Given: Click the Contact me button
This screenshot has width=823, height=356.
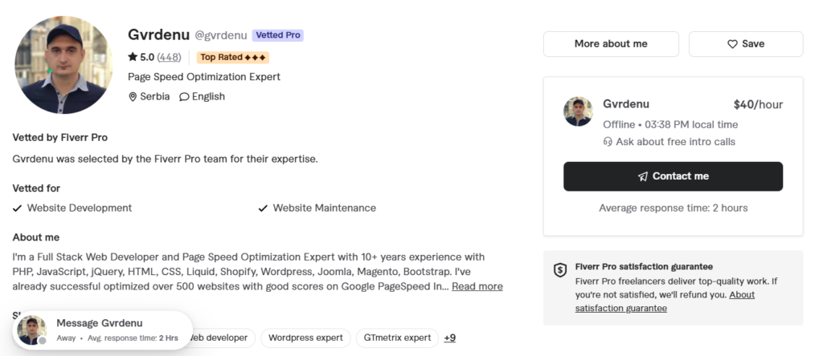Looking at the screenshot, I should pyautogui.click(x=673, y=176).
